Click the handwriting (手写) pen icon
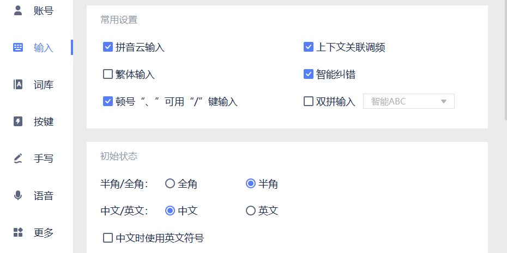 [18, 158]
